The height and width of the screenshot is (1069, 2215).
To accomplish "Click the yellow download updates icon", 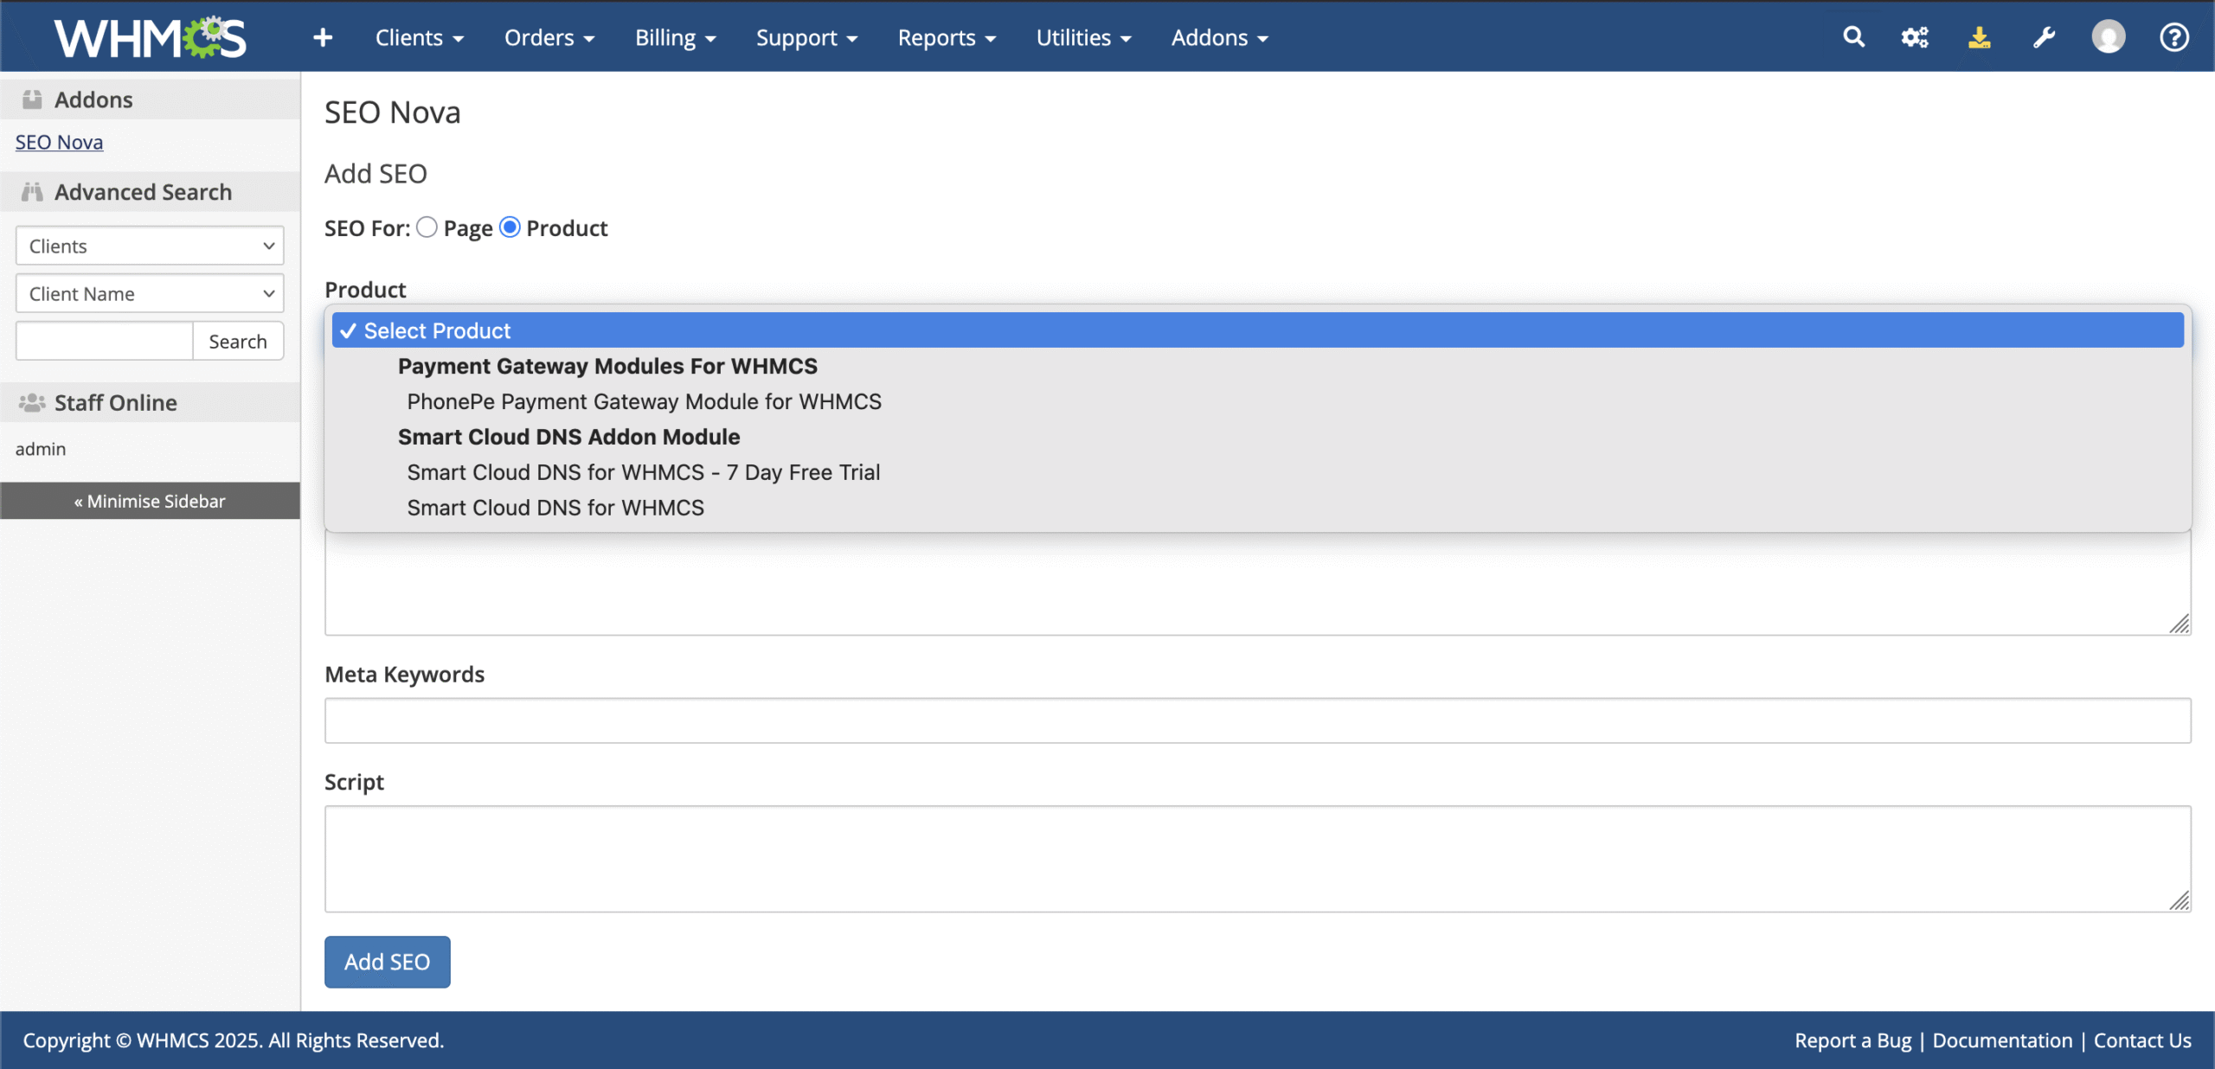I will 1980,37.
